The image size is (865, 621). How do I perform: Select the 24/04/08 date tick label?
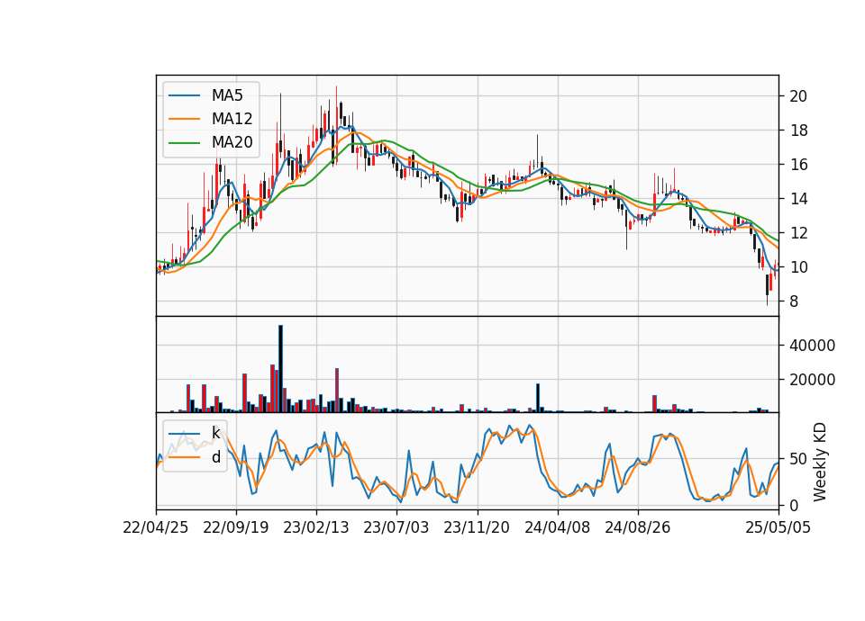557,528
